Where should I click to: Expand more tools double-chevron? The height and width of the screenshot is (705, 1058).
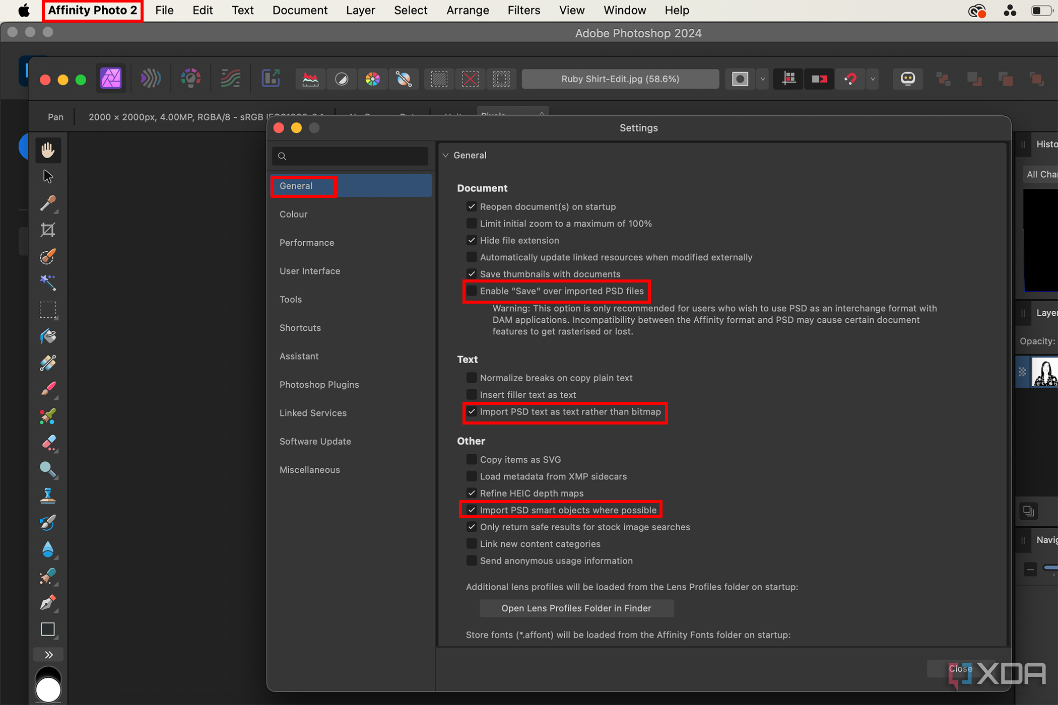click(48, 655)
